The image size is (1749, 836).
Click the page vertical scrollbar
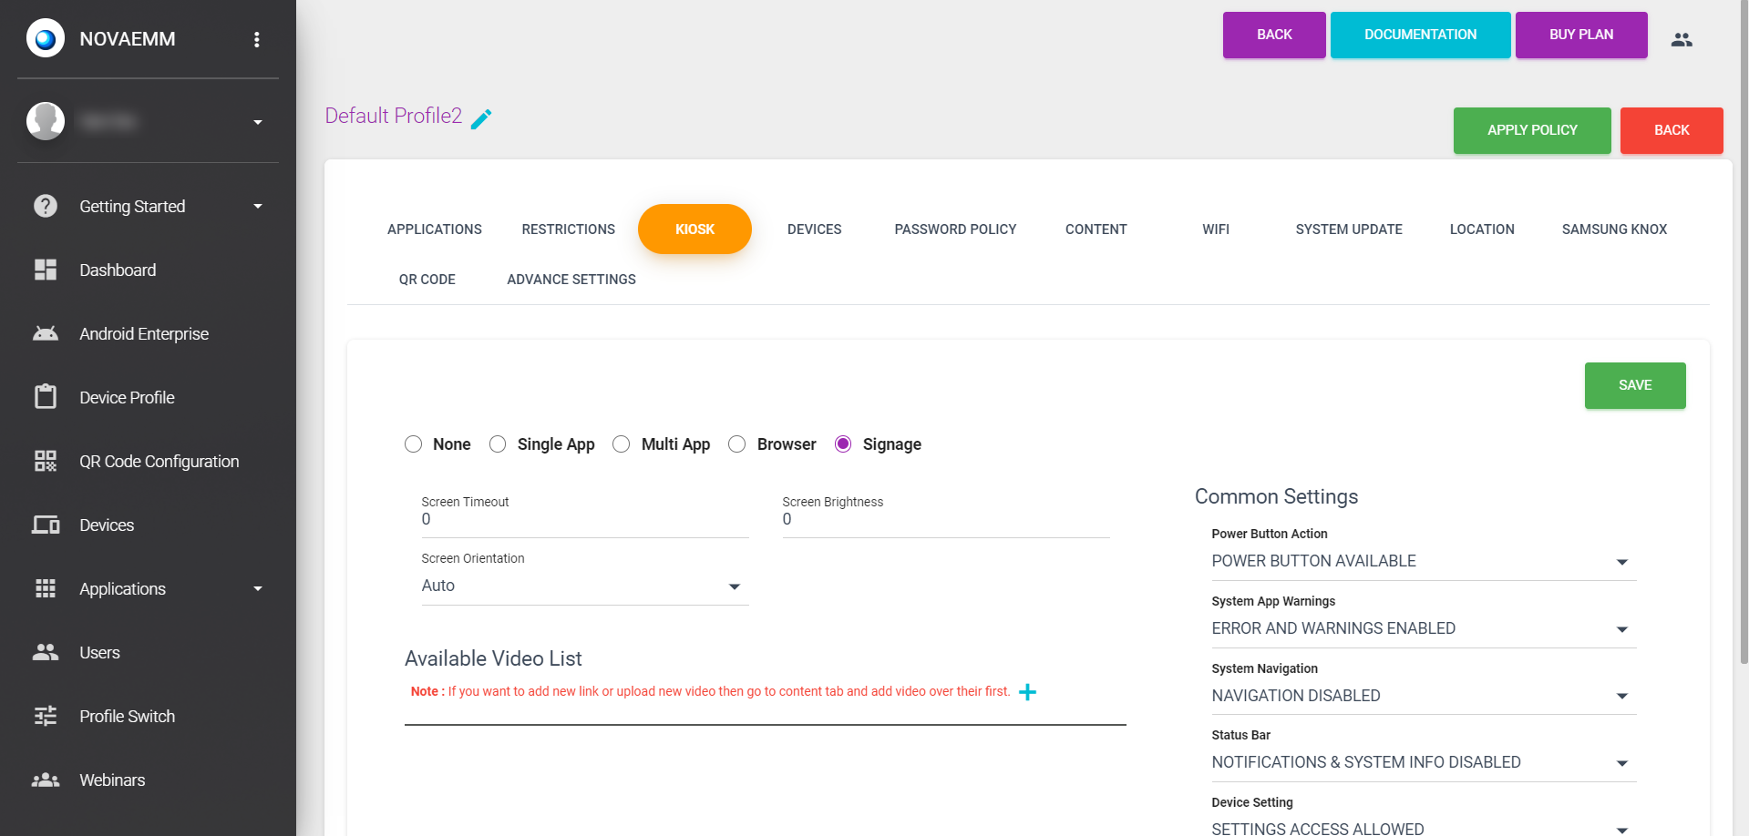tap(1744, 332)
